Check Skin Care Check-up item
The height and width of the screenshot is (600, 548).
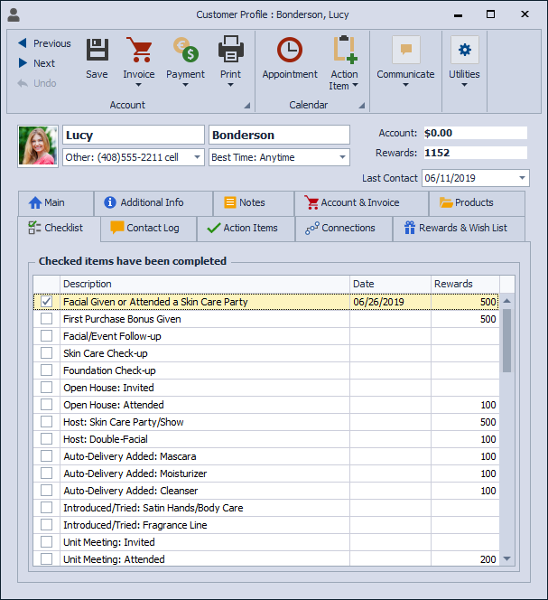tap(47, 353)
